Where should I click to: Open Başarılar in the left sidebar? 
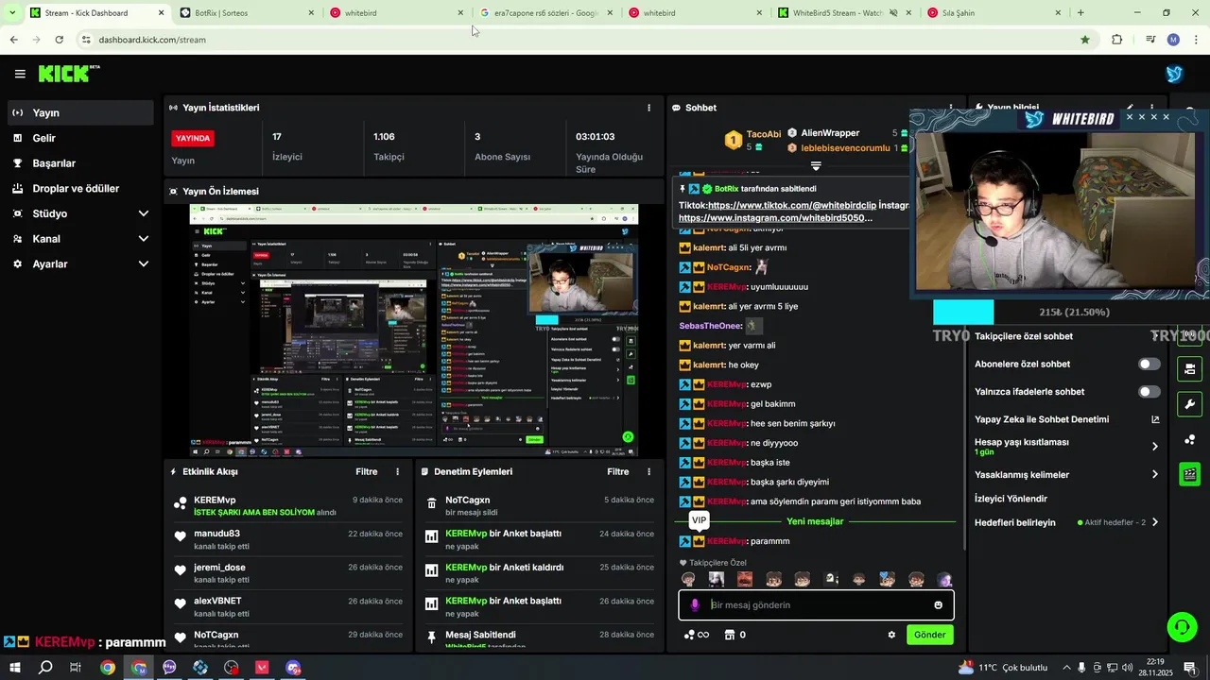(x=79, y=163)
